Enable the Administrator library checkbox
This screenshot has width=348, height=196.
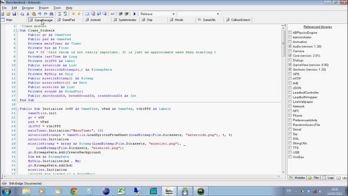[x=290, y=37]
